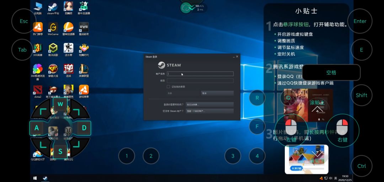
Task: Focus the 密码 password field in Steam
Action: pos(200,81)
